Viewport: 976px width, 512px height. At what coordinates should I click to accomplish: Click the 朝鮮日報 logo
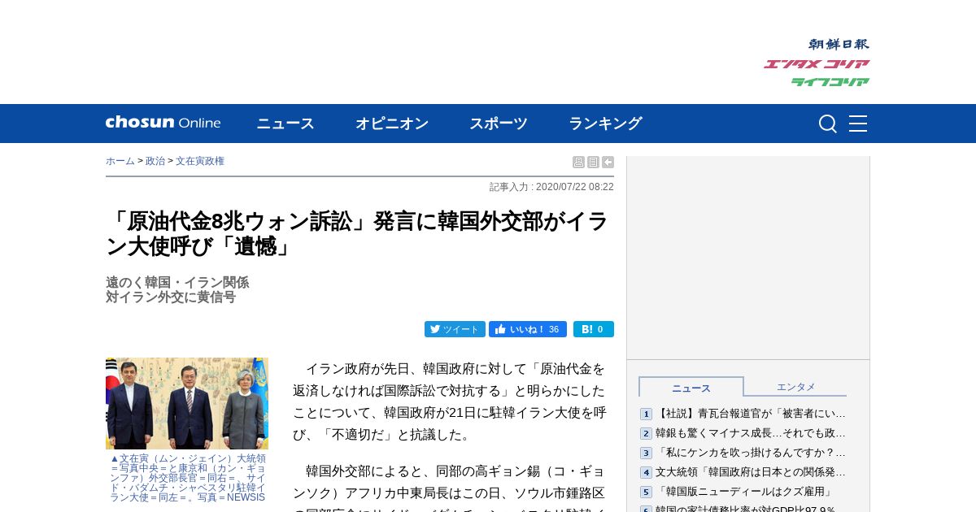pyautogui.click(x=839, y=44)
